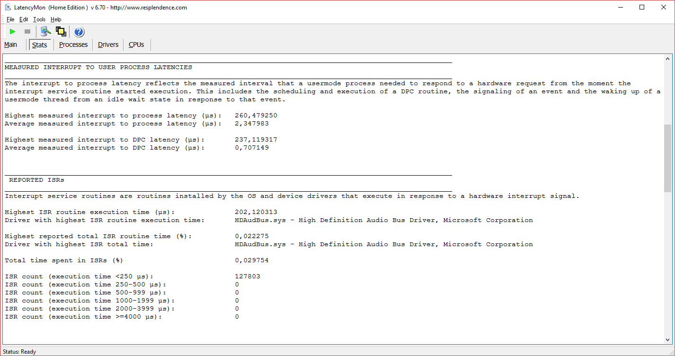Screen dimensions: 675x356
Task: Click the LatencyMon app icon in title bar
Action: point(8,7)
